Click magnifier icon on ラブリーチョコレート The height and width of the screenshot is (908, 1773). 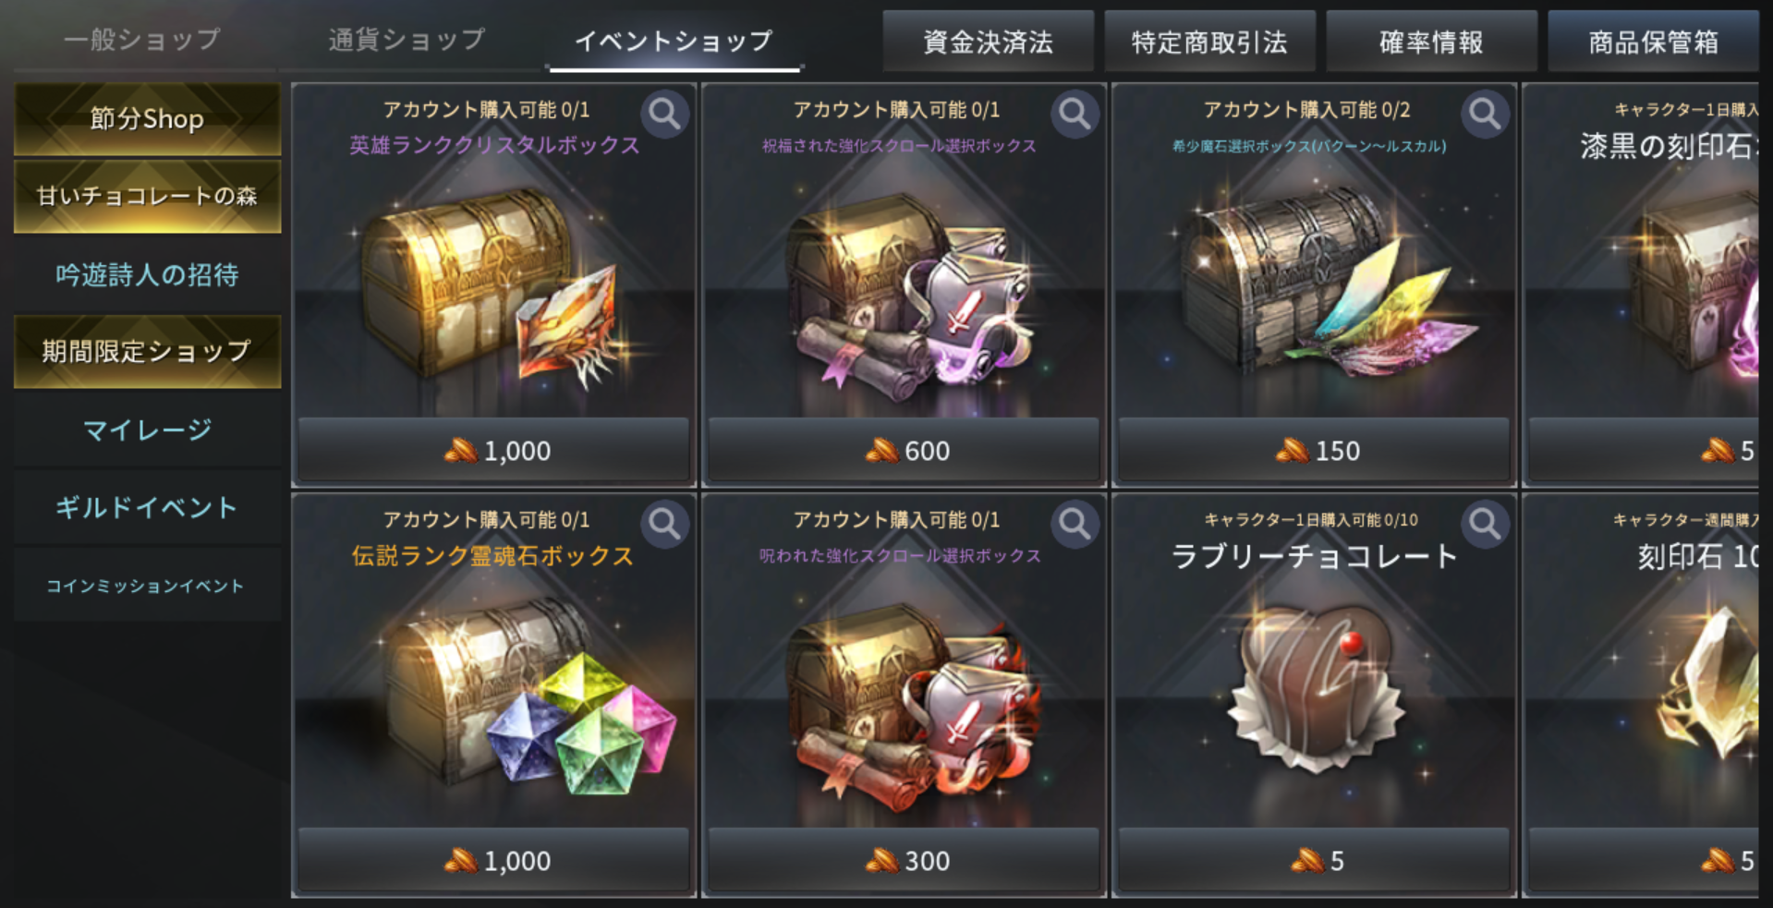pos(1485,524)
